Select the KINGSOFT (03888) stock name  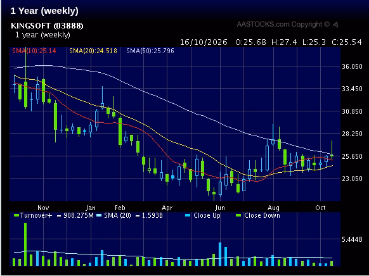pyautogui.click(x=47, y=25)
